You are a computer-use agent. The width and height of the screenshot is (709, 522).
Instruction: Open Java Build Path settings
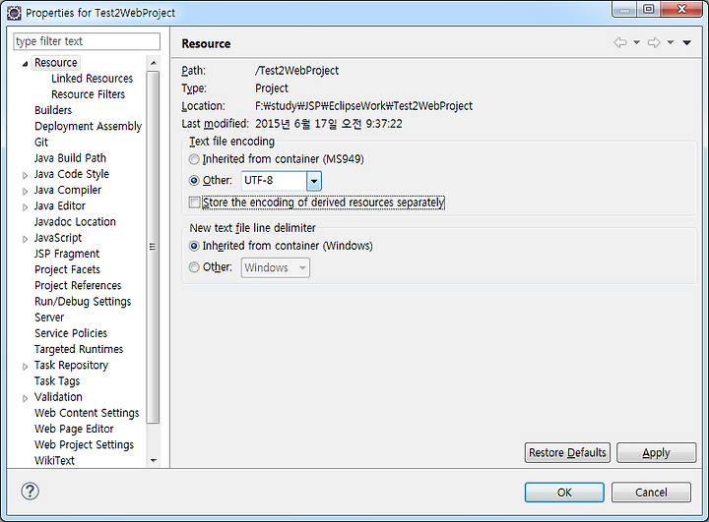pos(70,158)
